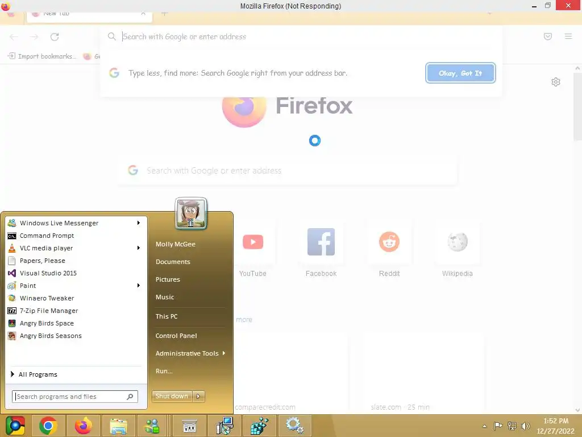Click the Firefox address bar
This screenshot has width=582, height=437.
(x=301, y=36)
